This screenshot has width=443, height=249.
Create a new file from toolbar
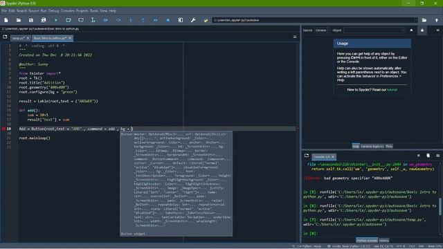(6, 20)
